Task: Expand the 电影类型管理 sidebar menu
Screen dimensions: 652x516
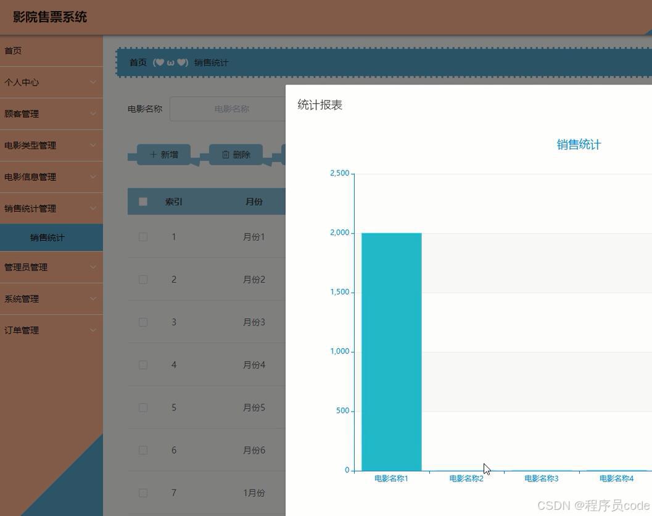Action: (x=51, y=145)
